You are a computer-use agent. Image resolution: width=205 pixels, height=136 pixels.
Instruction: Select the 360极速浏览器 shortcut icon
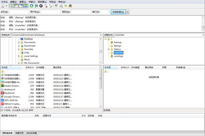click(2, 79)
